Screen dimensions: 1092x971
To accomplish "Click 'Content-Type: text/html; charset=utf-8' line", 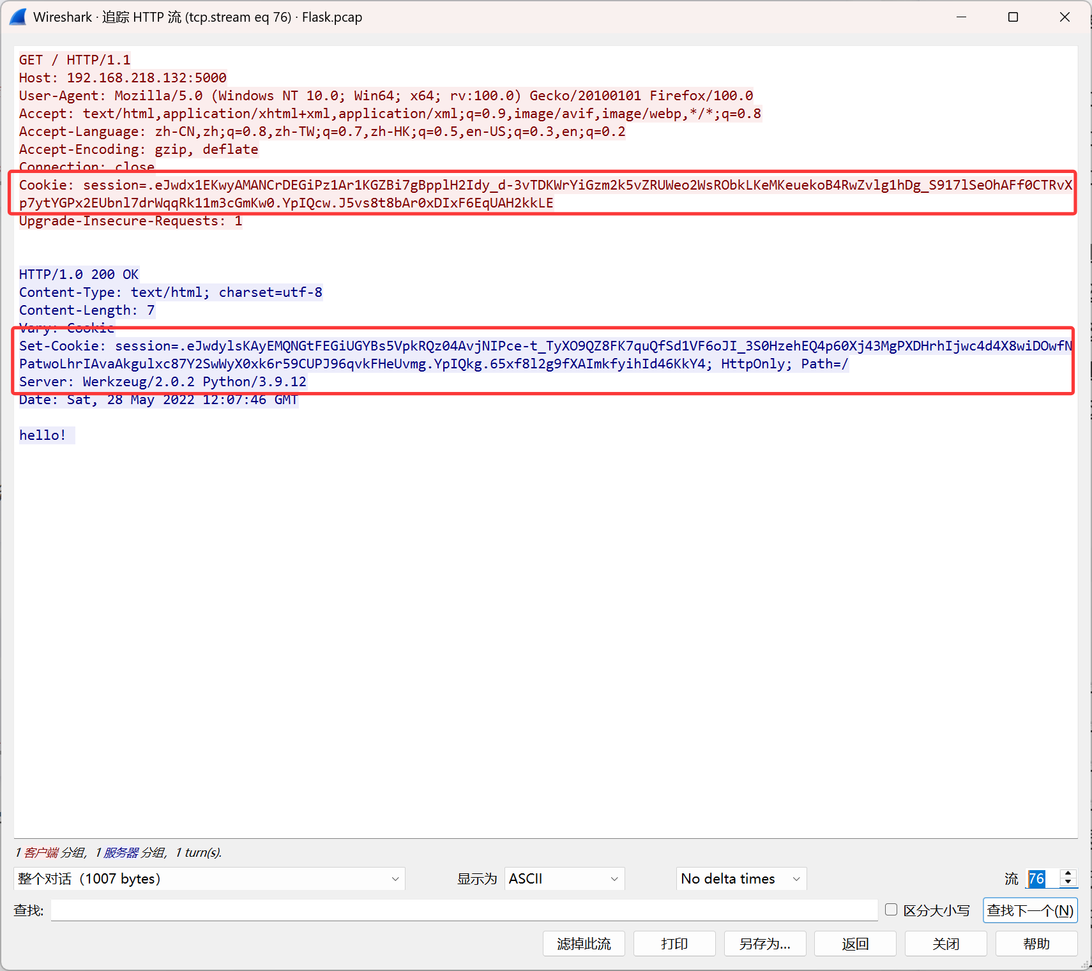I will pos(171,292).
